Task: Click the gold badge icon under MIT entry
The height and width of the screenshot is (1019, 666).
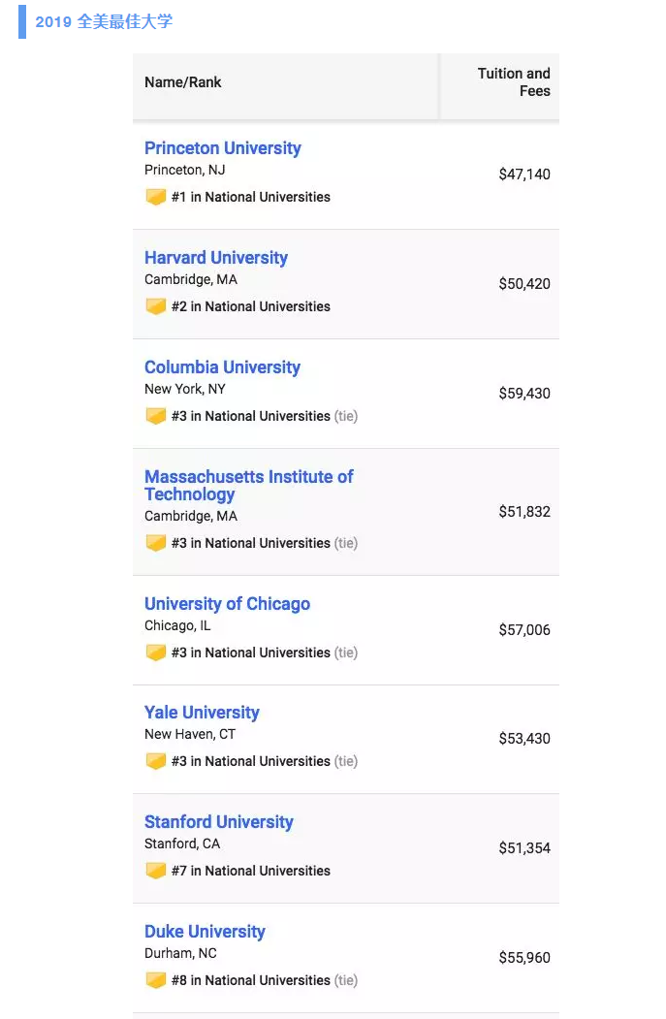Action: pos(156,543)
